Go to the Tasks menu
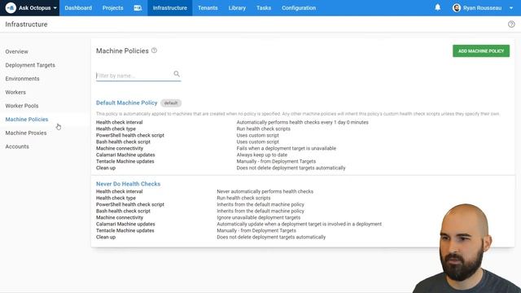The width and height of the screenshot is (521, 293). (264, 7)
